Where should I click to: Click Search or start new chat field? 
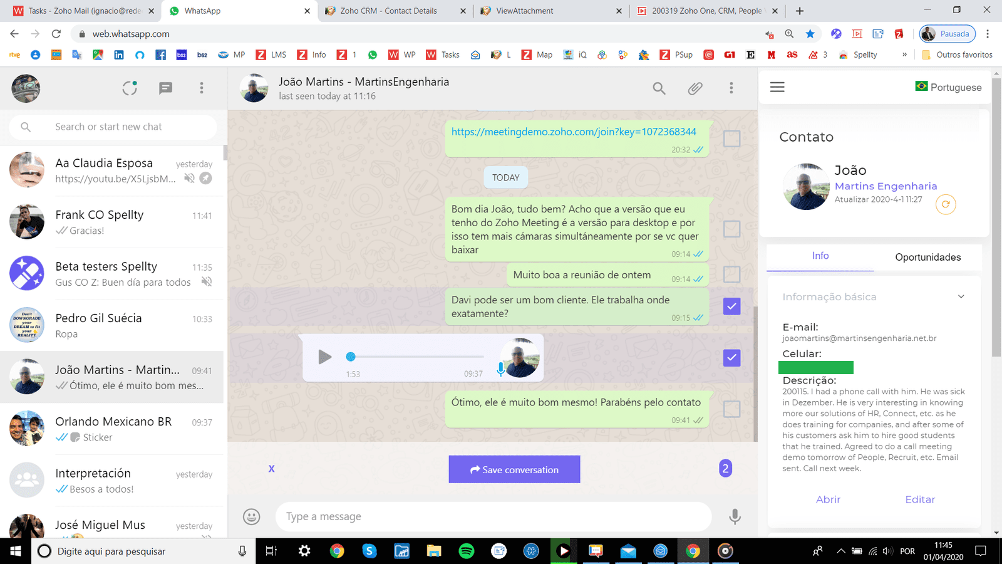click(x=113, y=127)
